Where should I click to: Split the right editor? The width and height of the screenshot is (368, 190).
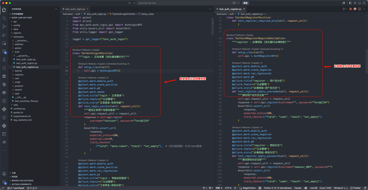359,9
